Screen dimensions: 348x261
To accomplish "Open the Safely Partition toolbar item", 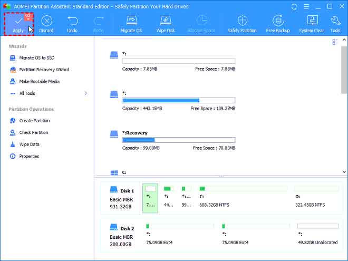I will [x=242, y=24].
